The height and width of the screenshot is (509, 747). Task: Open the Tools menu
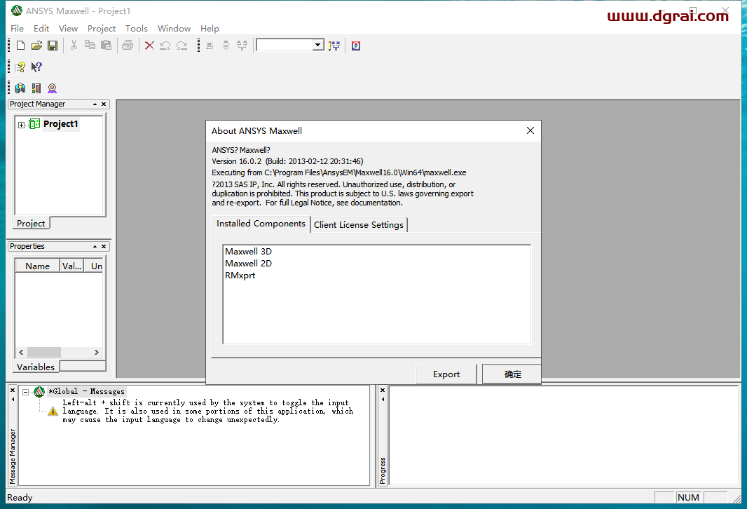click(x=136, y=29)
